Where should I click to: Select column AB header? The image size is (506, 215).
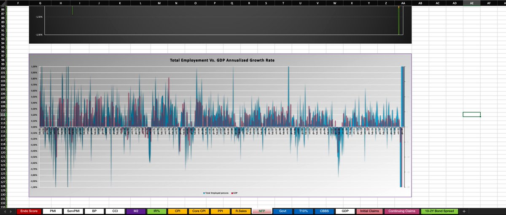pos(420,3)
